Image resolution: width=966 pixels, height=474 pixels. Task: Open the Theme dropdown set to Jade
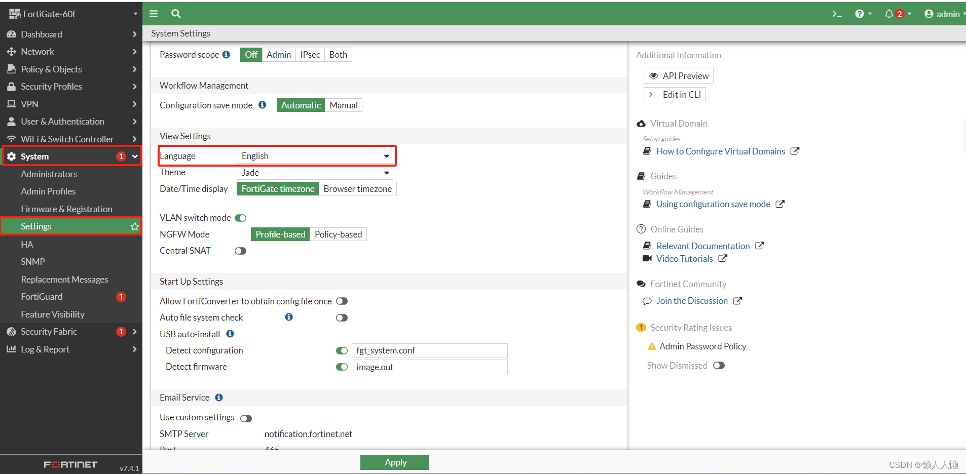tap(315, 173)
